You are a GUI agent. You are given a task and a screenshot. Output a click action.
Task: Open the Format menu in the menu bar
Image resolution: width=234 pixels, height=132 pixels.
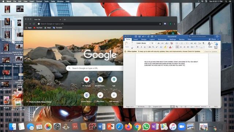click(x=39, y=1)
